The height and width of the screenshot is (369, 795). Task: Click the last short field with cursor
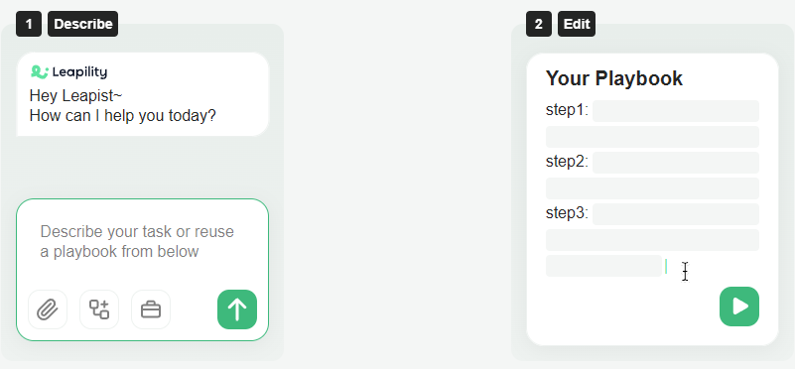coord(603,266)
